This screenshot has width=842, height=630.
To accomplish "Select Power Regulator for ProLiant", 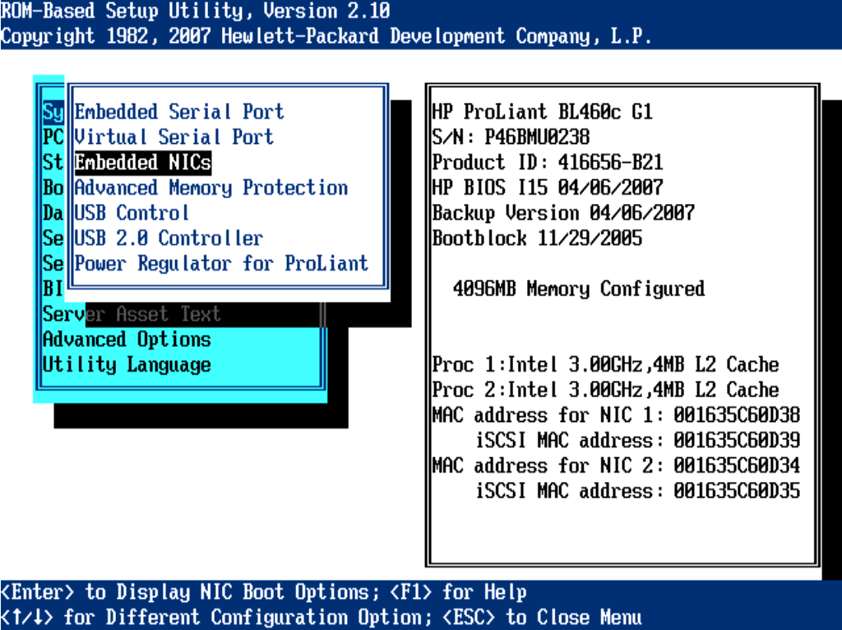I will click(x=221, y=263).
